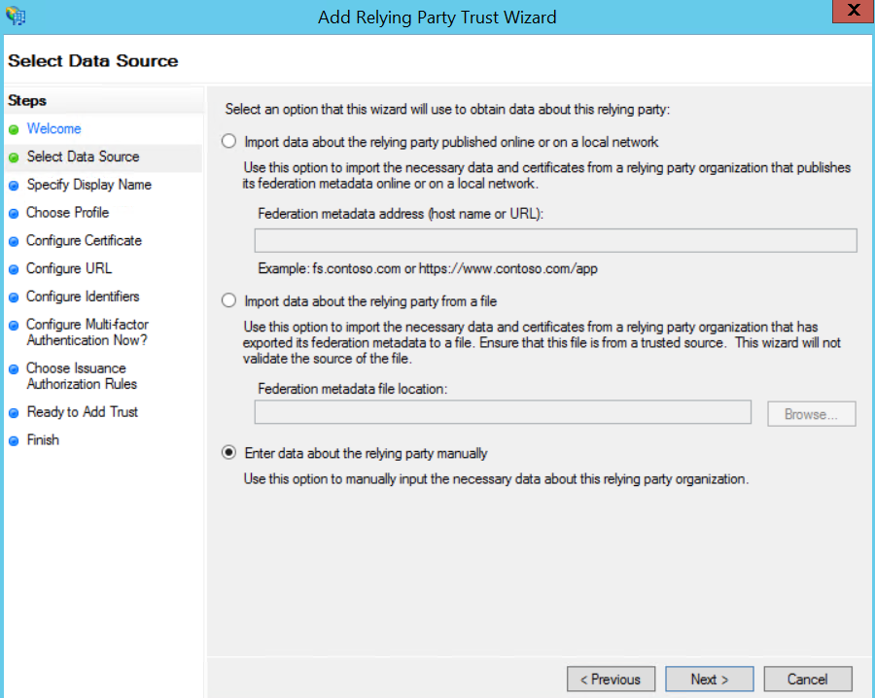Click the blue bullet beside Configure Identifiers
Image resolution: width=875 pixels, height=698 pixels.
tap(14, 297)
